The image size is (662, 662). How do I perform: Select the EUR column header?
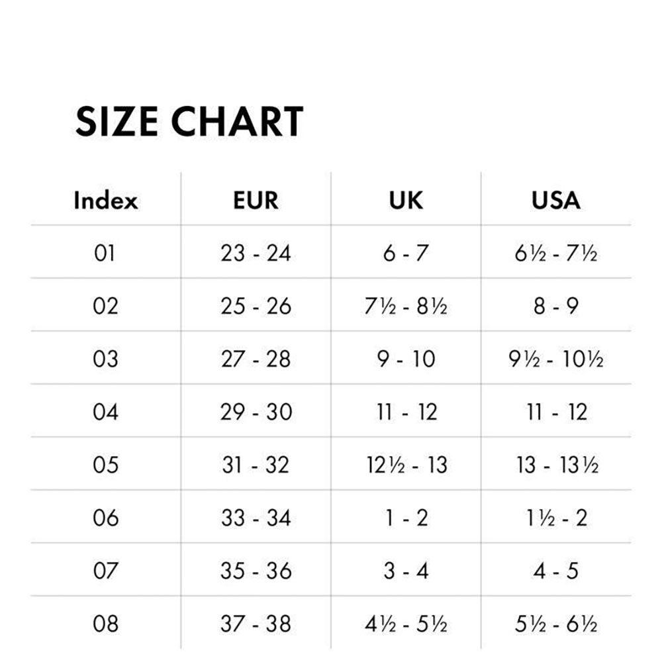coord(256,200)
